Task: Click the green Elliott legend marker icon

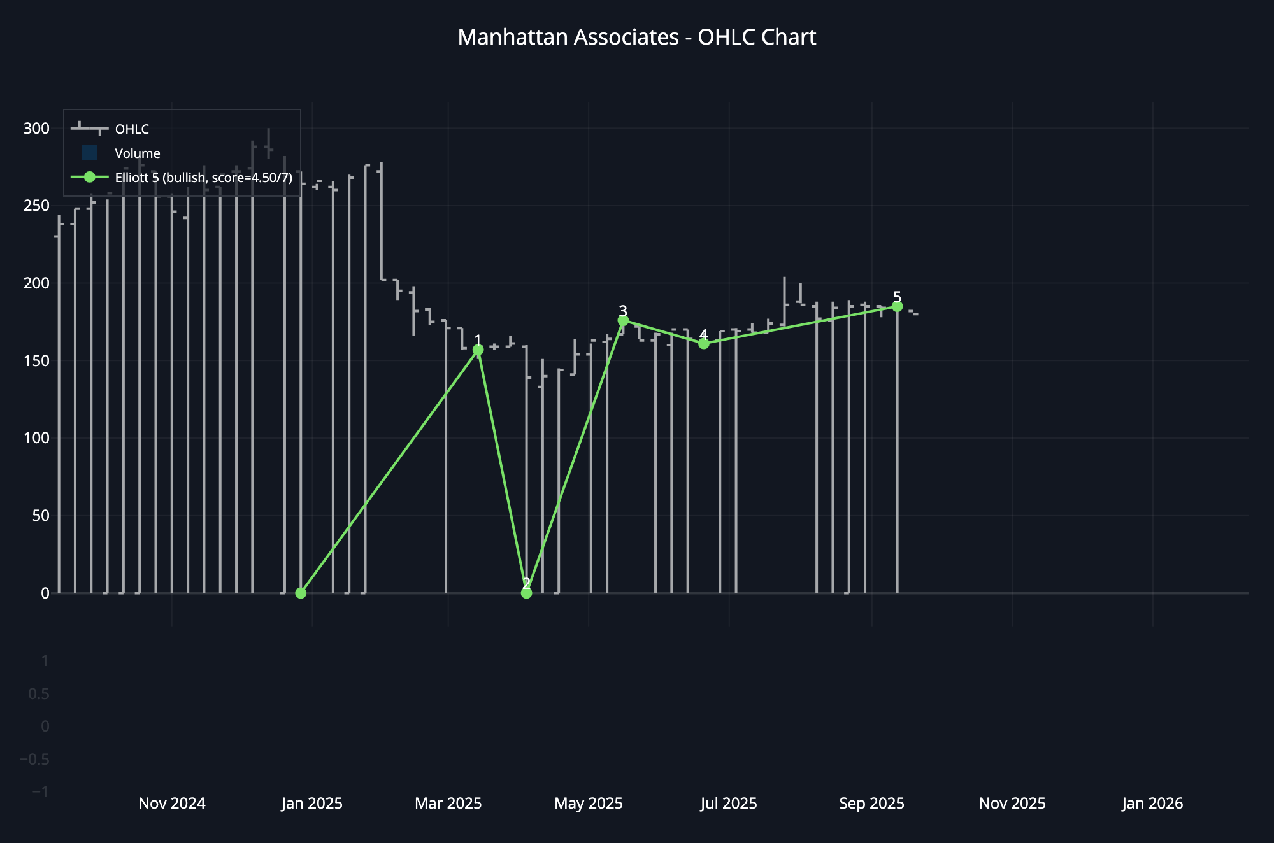Action: tap(89, 178)
